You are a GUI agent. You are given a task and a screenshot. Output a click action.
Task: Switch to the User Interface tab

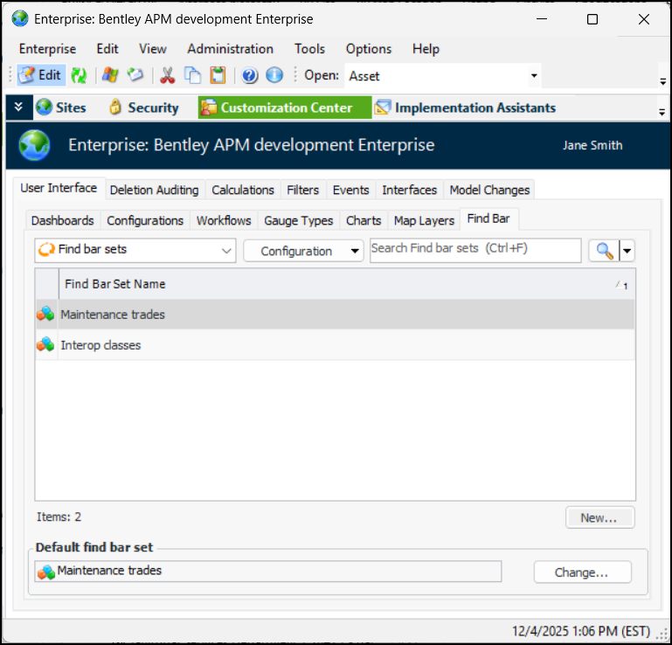coord(59,188)
